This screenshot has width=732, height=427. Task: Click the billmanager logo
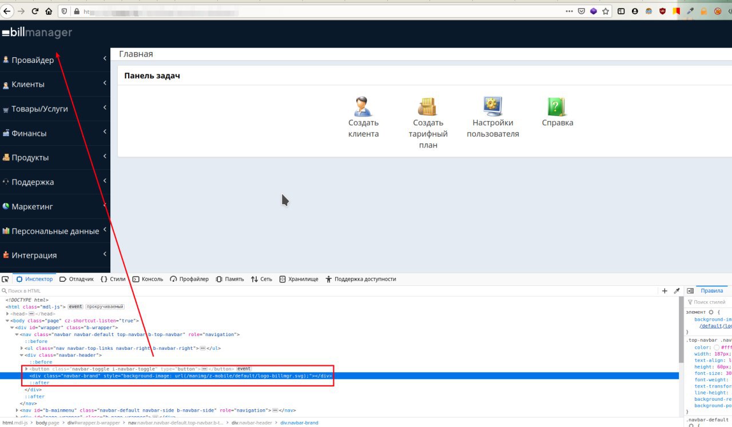[x=37, y=33]
